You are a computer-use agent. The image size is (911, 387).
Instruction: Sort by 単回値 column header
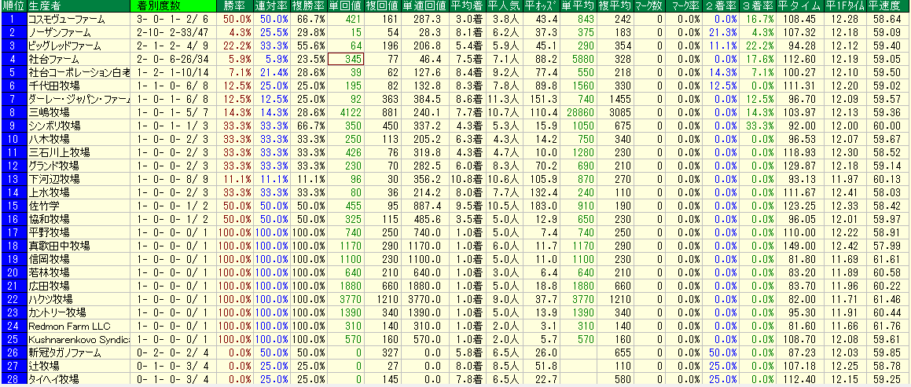tap(347, 6)
